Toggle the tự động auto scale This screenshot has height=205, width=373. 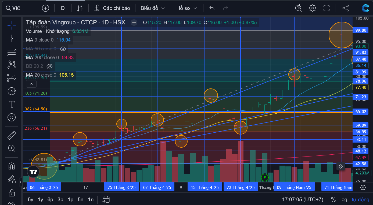[360, 199]
